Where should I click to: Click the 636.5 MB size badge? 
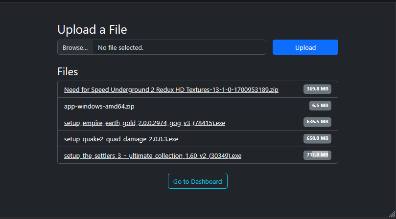[x=317, y=122]
